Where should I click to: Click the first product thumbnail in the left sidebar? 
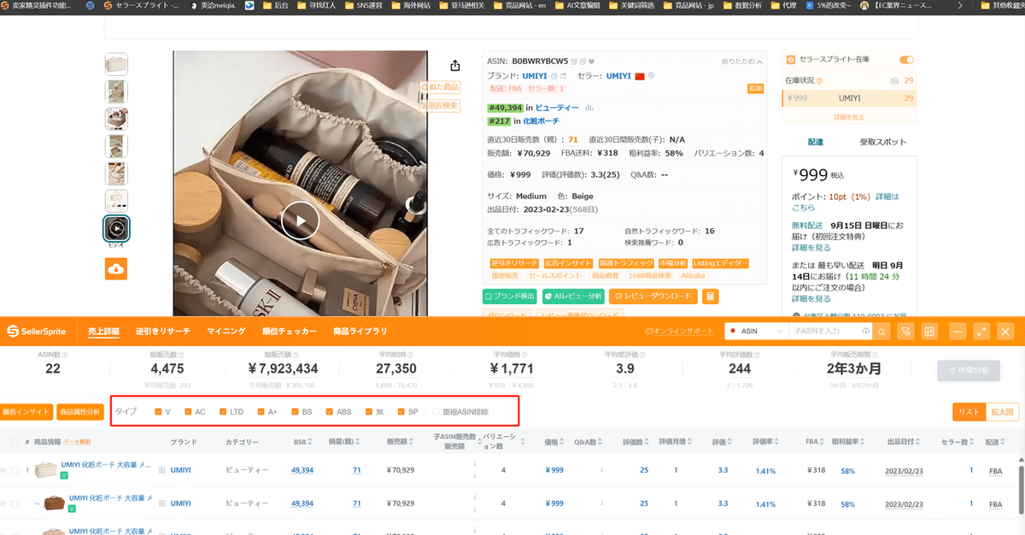click(x=116, y=63)
